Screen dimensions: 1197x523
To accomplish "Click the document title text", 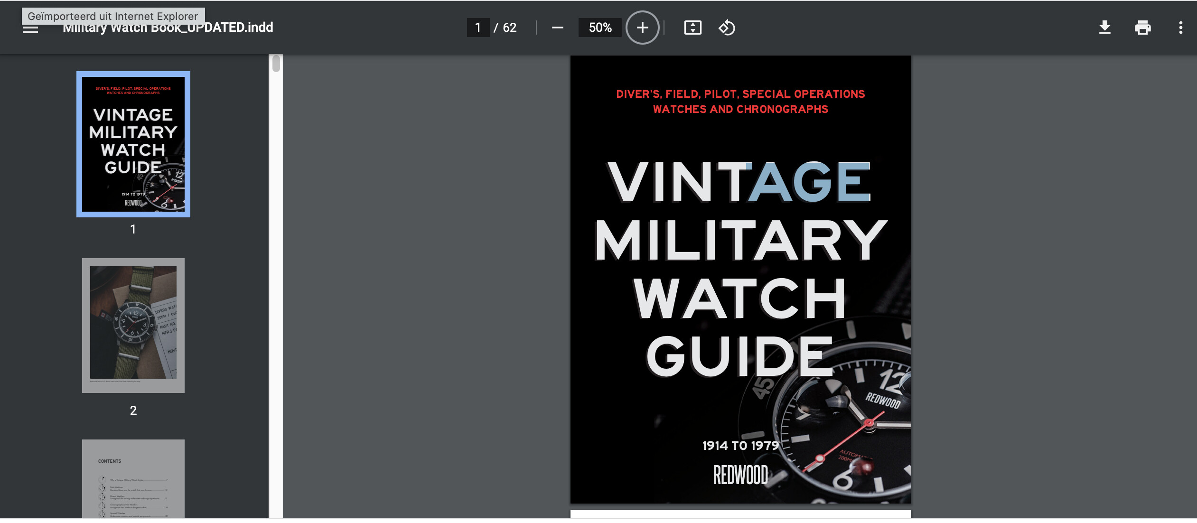I will point(168,28).
